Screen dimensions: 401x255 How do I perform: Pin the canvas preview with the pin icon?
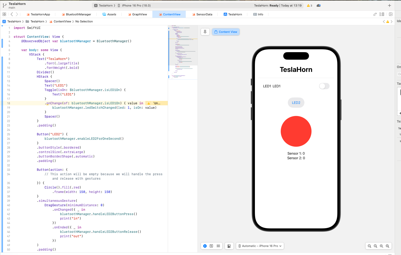pos(205,32)
